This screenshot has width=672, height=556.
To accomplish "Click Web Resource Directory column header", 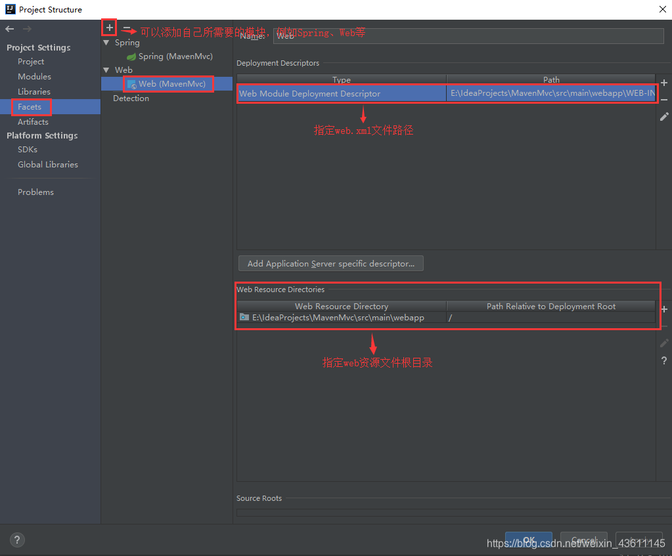I will [x=342, y=307].
